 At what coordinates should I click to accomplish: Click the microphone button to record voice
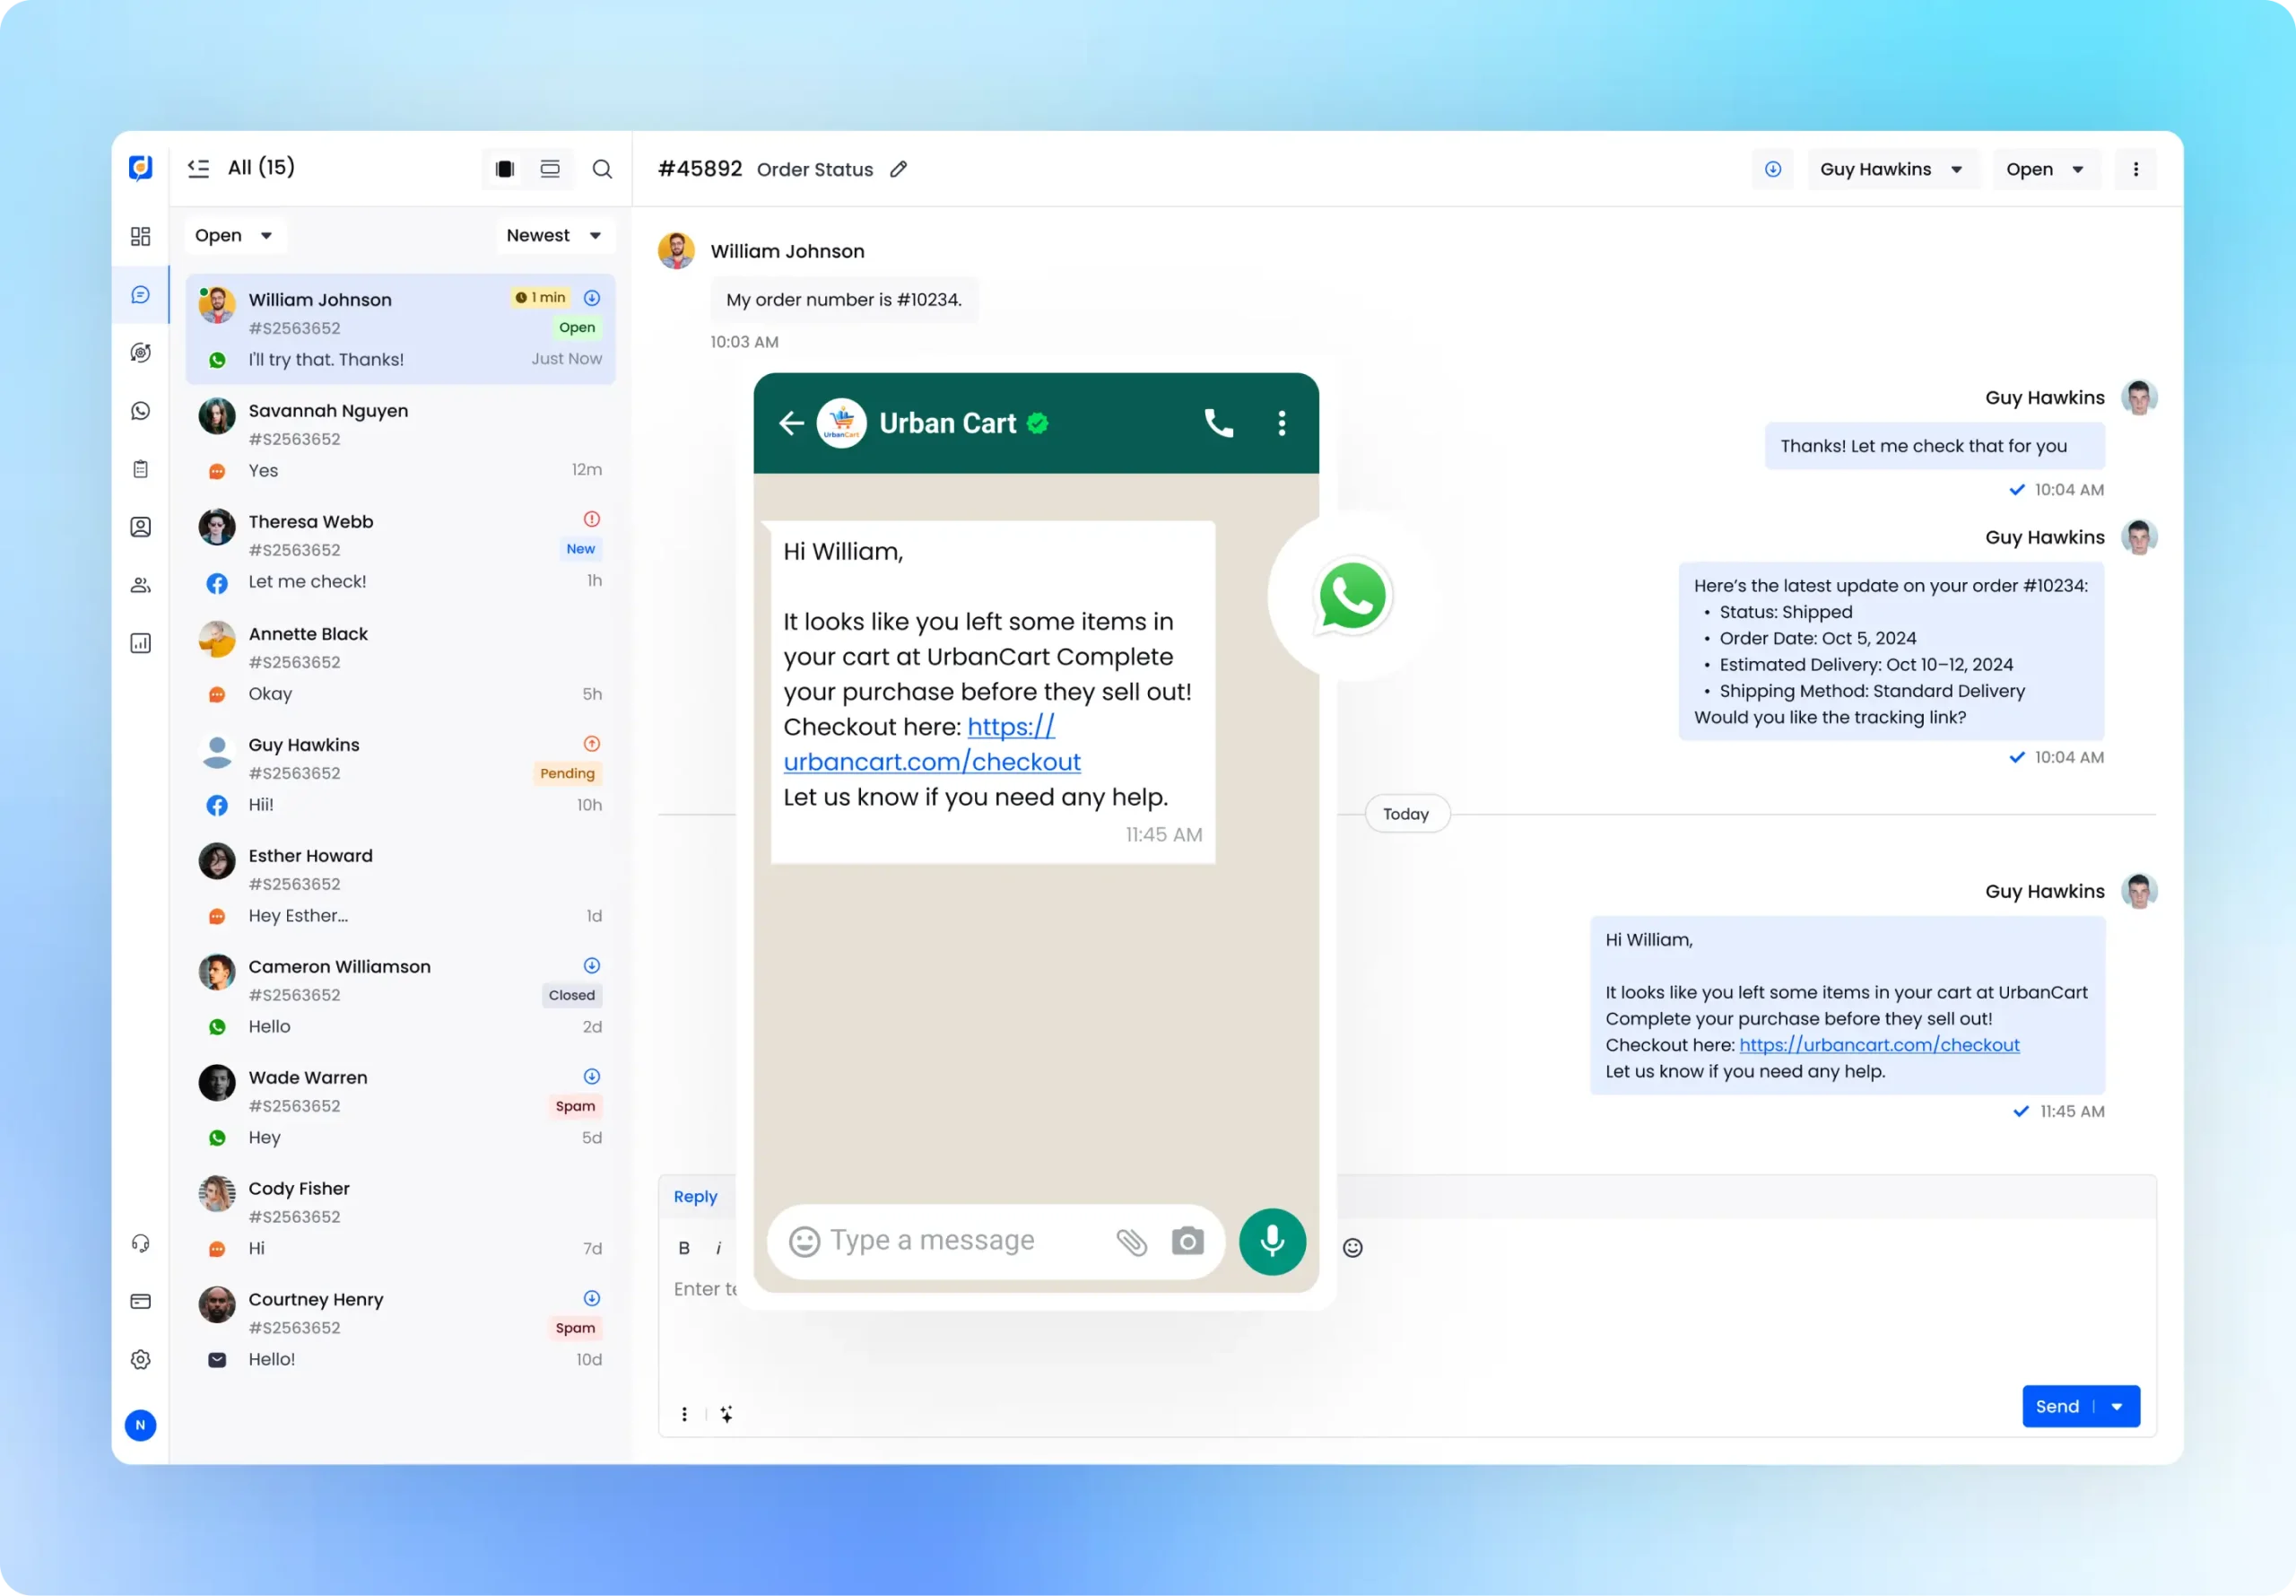pos(1272,1241)
